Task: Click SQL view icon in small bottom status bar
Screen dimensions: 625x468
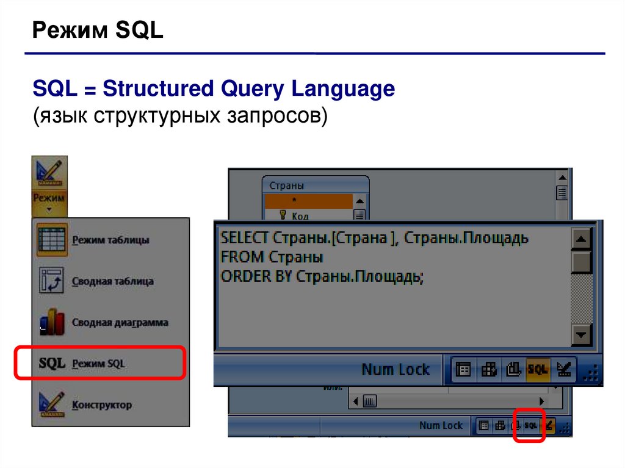Action: pyautogui.click(x=530, y=426)
